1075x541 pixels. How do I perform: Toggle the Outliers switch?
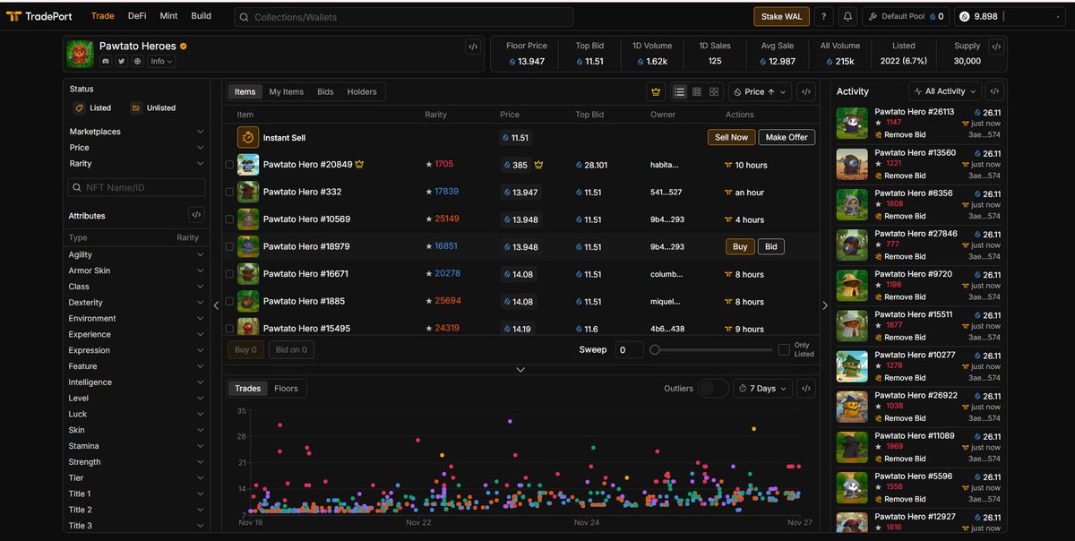click(x=713, y=389)
